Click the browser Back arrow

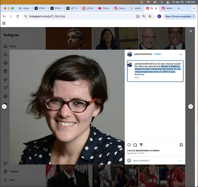(x=4, y=16)
